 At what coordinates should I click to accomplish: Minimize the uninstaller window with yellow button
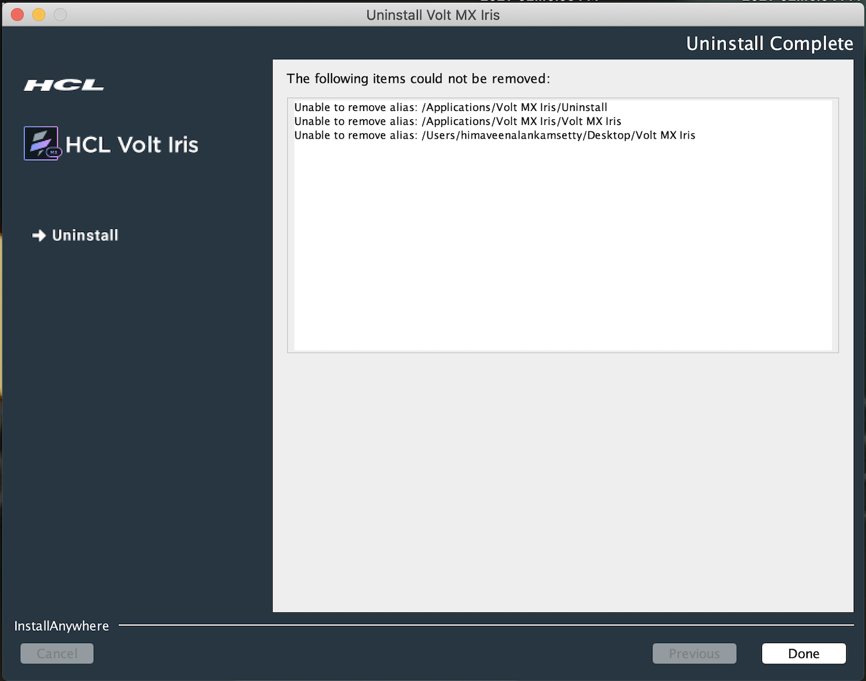(x=38, y=14)
